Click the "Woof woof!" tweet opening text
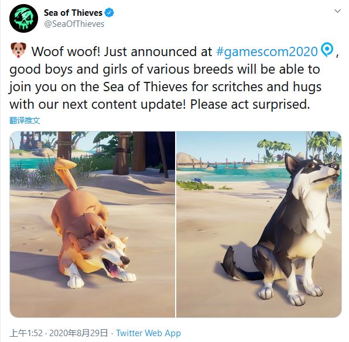Screen dimensions: 349x342 coord(66,51)
